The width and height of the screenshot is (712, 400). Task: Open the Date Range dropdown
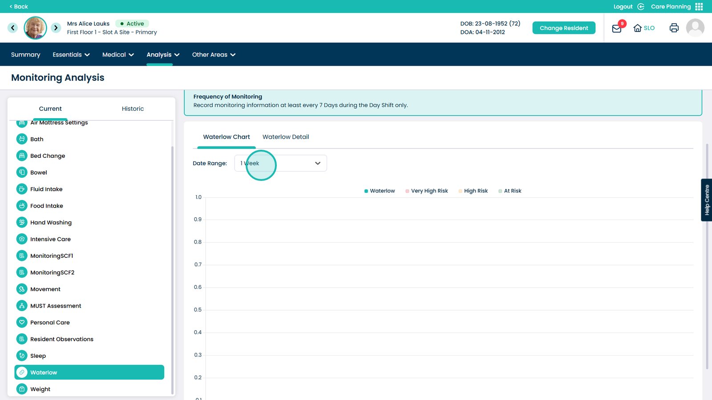point(280,163)
